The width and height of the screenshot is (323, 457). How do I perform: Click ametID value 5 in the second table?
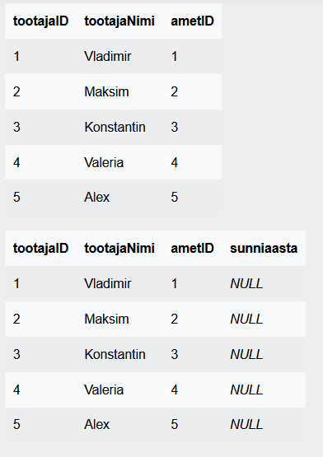click(x=175, y=424)
